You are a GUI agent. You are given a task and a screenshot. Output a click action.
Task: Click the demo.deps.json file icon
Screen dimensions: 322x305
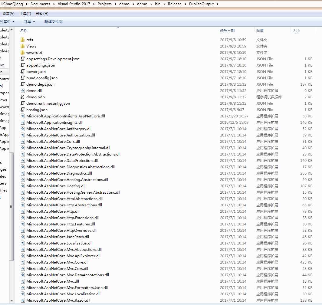point(23,84)
